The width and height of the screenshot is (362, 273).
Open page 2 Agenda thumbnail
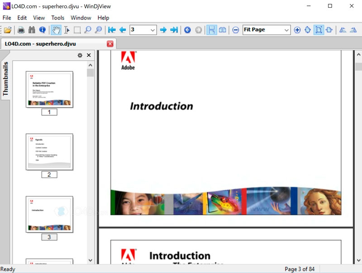pos(49,152)
